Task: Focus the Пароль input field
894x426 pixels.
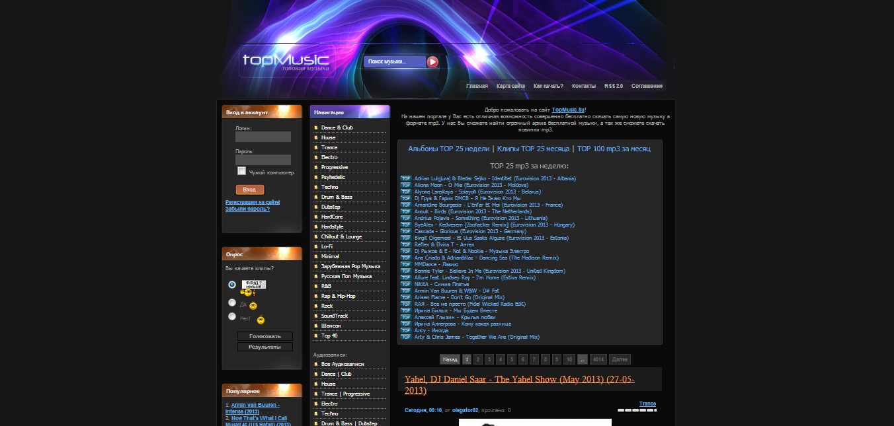Action: [263, 160]
